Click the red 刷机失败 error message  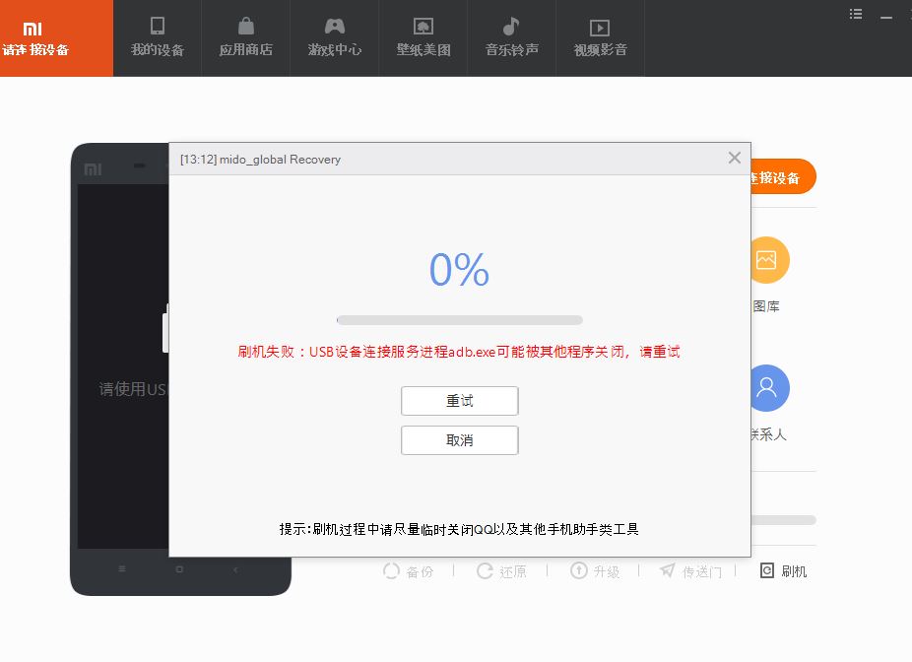tap(458, 352)
